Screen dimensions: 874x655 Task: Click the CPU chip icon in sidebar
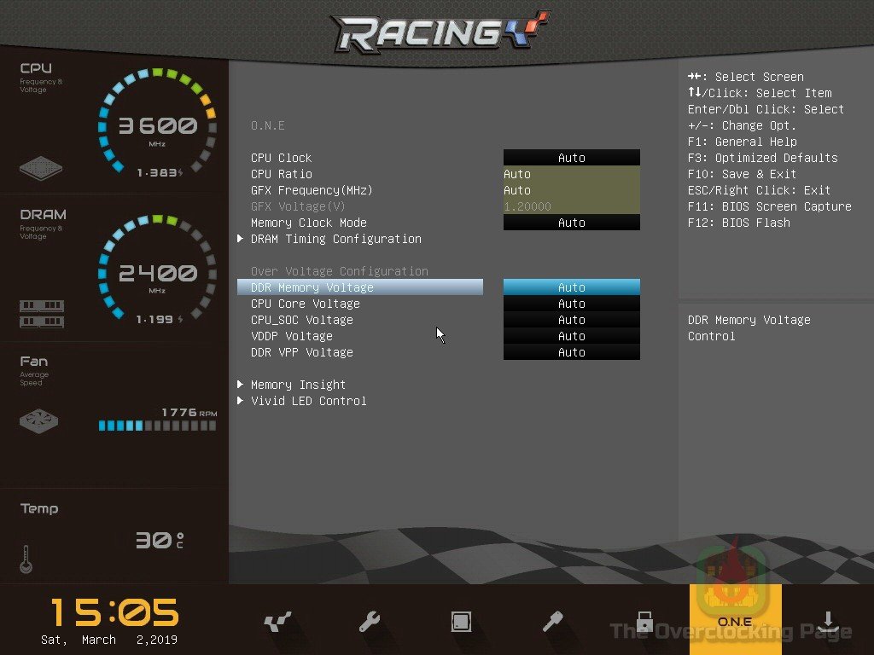[41, 167]
